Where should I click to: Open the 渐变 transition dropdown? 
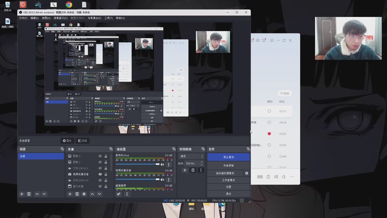click(191, 156)
